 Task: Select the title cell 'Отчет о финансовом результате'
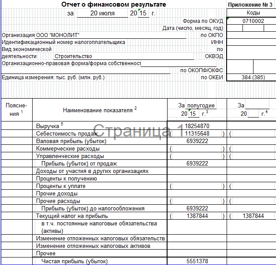point(114,4)
